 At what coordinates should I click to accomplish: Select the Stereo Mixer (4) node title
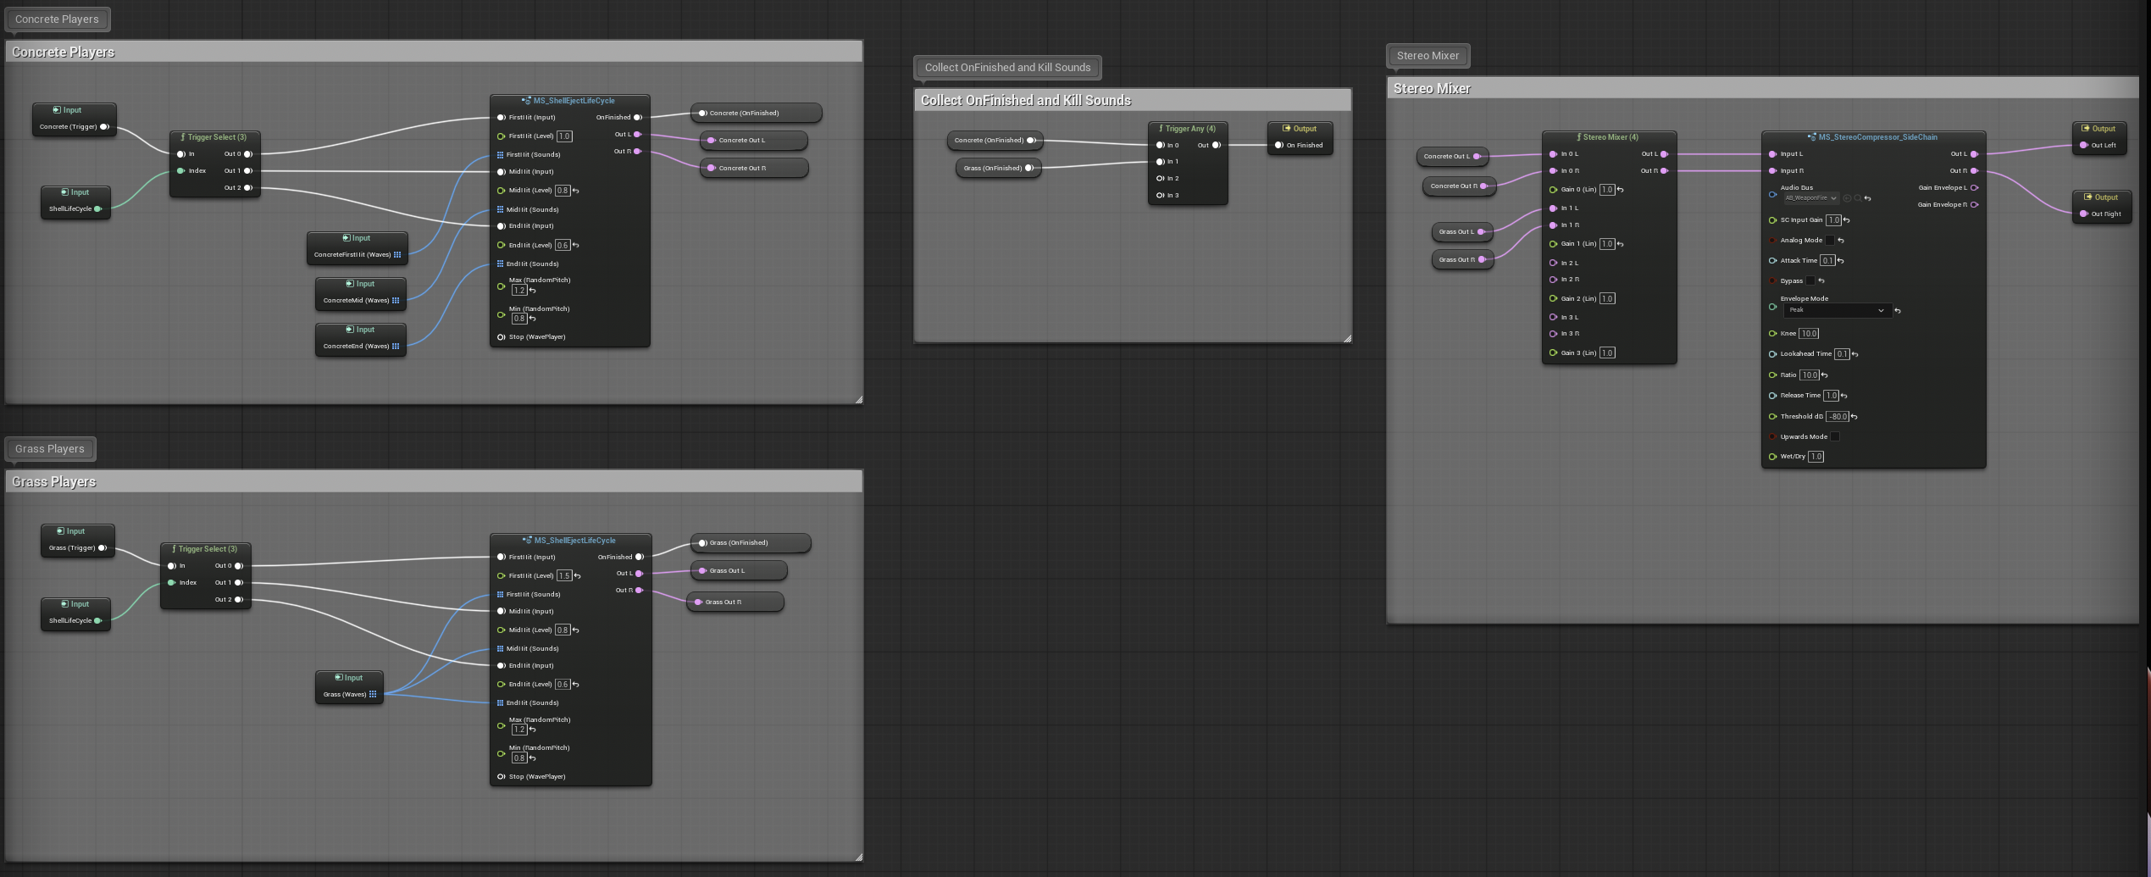coord(1610,137)
